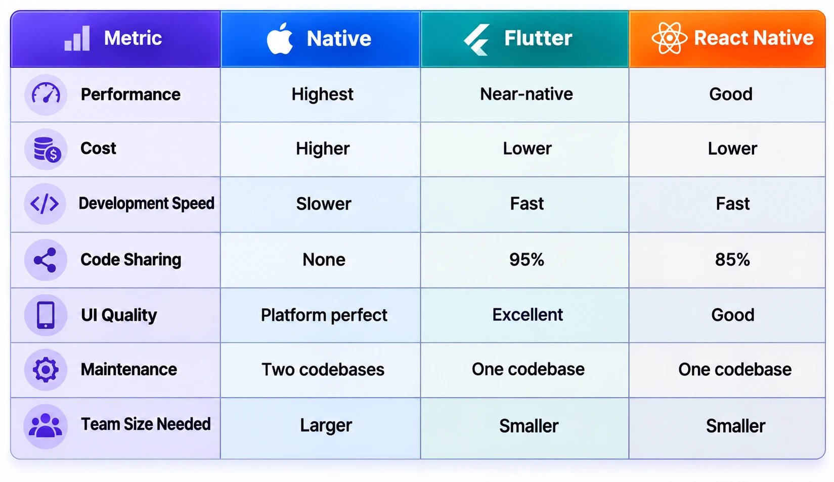Click the bar chart icon beside Metric
Screen dimensions: 834x482
(77, 38)
